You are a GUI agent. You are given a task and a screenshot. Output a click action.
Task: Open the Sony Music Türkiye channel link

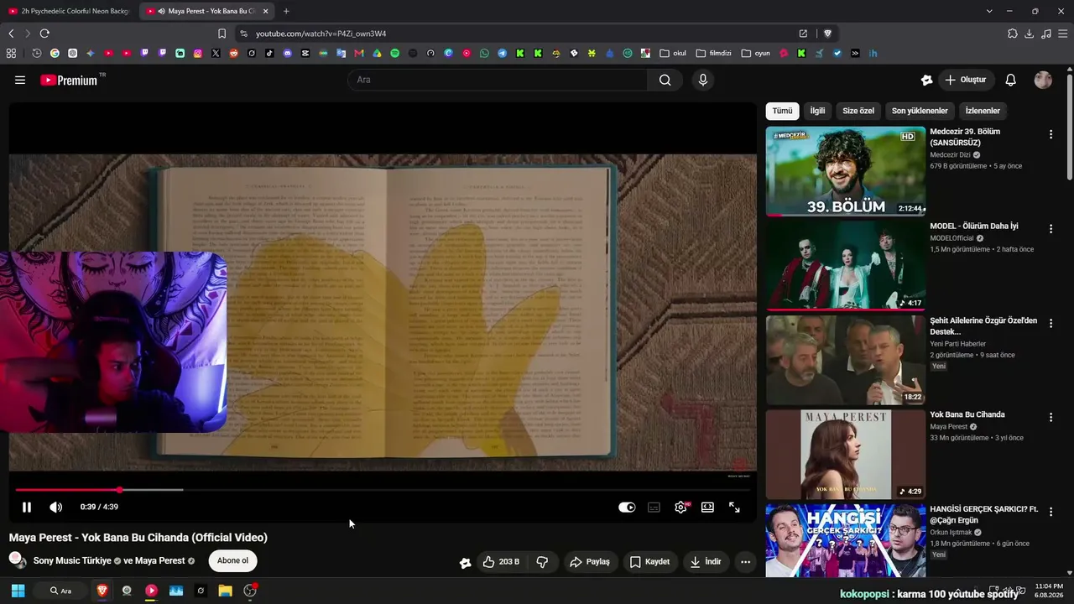click(x=72, y=561)
